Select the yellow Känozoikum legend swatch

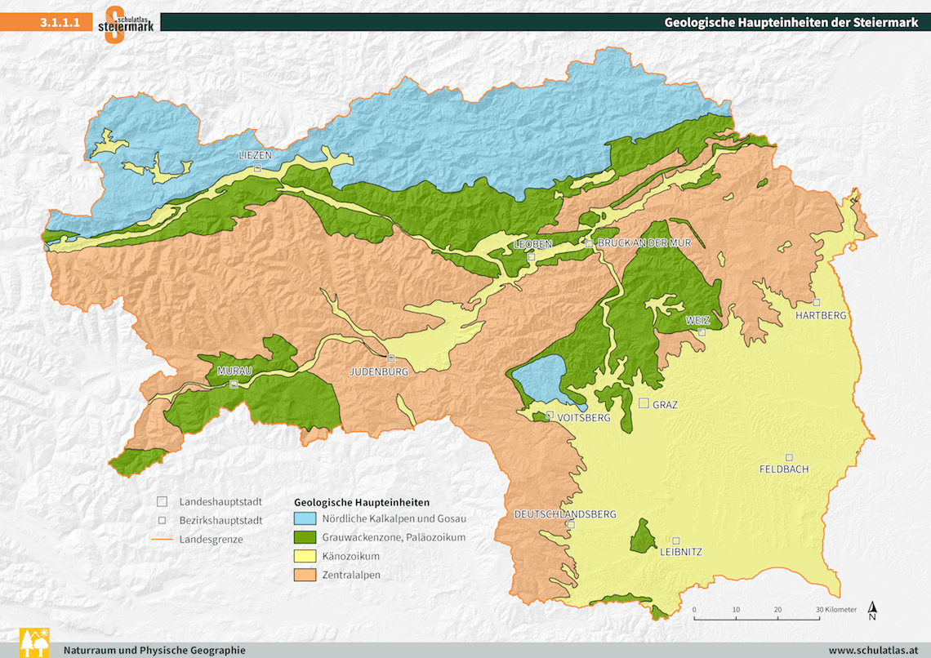point(305,556)
